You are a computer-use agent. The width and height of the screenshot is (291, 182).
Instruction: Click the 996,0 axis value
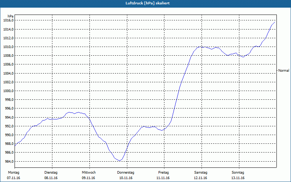click(9, 108)
